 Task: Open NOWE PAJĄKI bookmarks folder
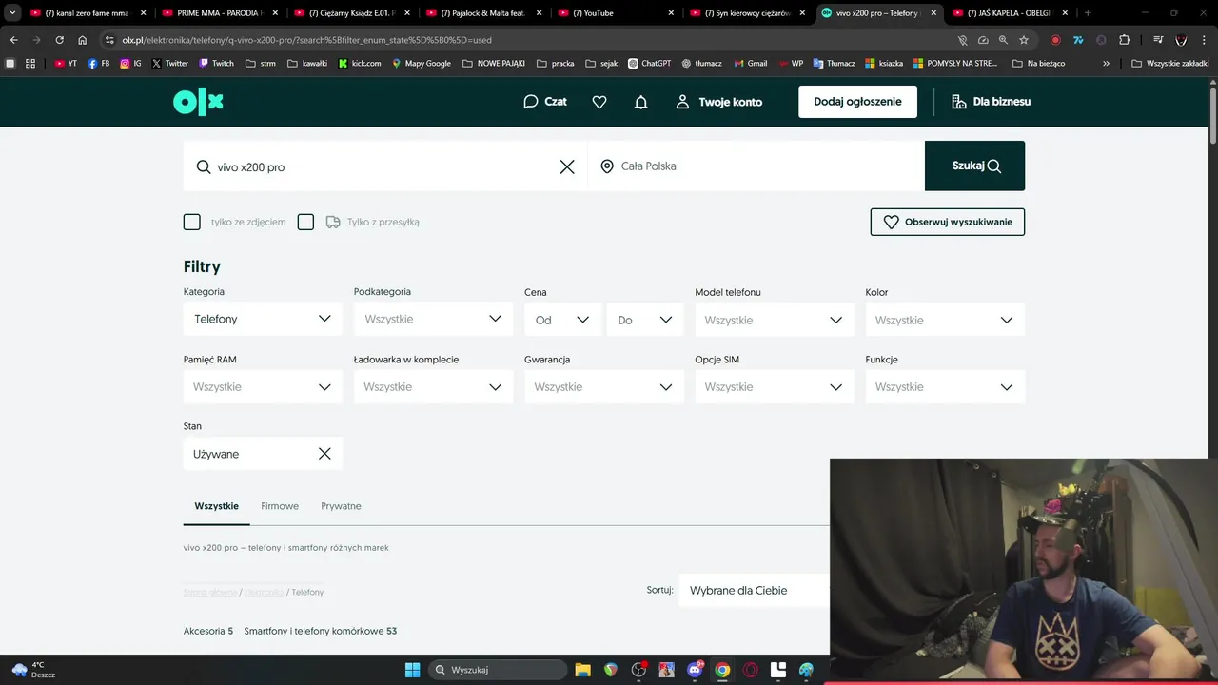[x=494, y=63]
